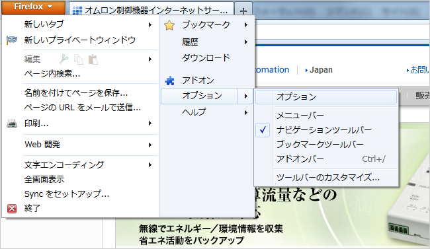
Task: Uncheck the ナビゲーションツールバー checkmark
Action: pyautogui.click(x=263, y=130)
